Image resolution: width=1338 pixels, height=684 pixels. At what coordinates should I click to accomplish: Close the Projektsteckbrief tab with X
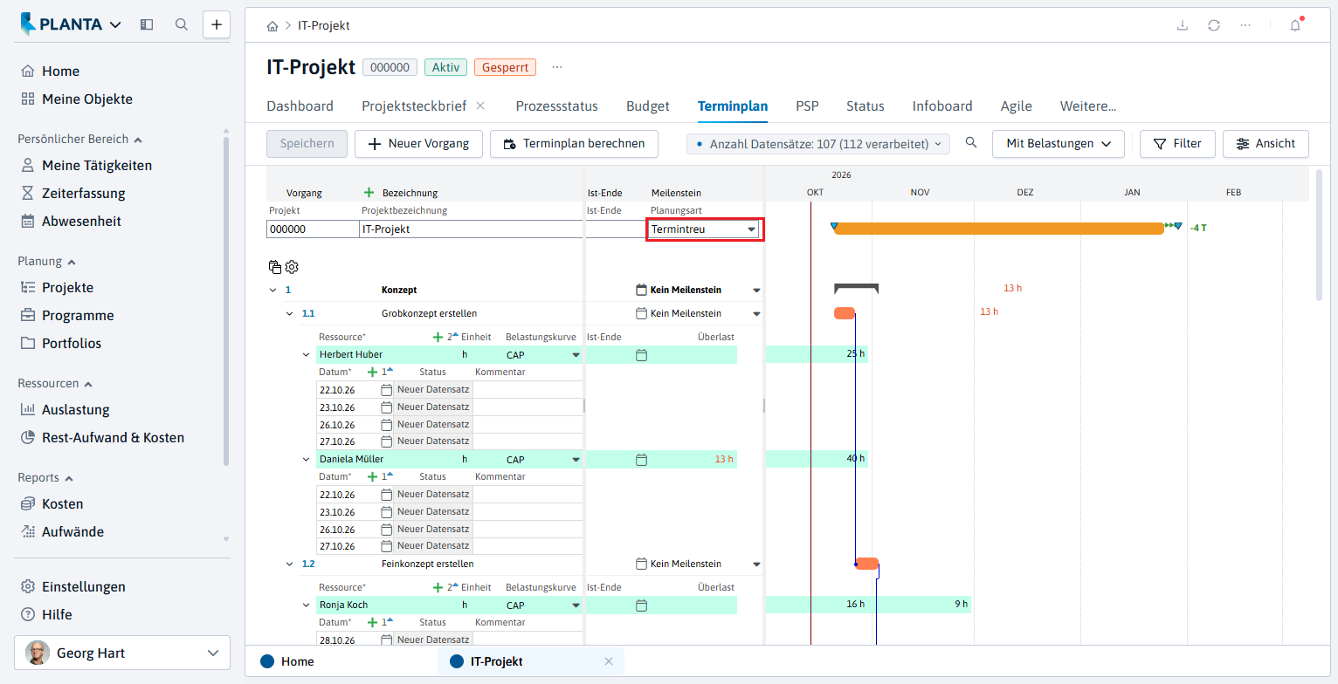point(480,106)
